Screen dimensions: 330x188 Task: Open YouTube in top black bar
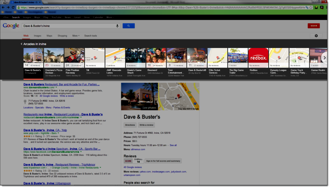[x=56, y=17]
